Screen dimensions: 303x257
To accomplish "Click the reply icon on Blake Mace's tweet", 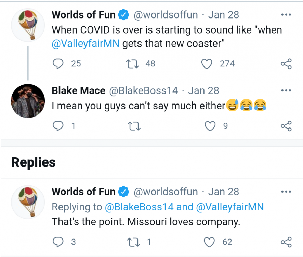I will coord(58,126).
